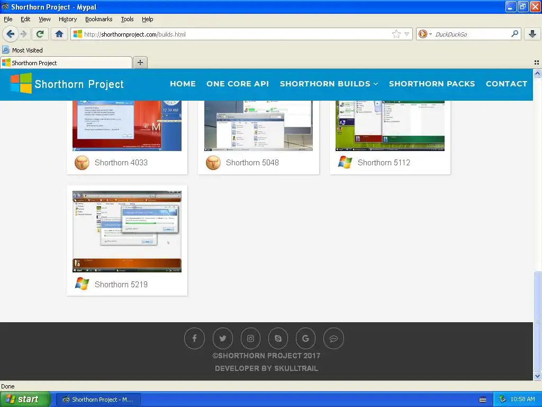
Task: Reload the page with the refresh icon
Action: coord(40,34)
